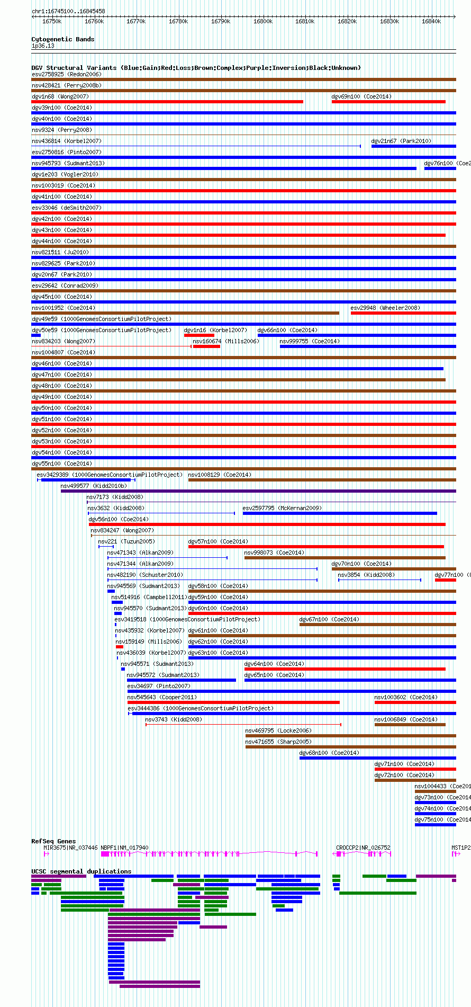
Task: Click esv29948 (Wheeler2008) label
Action: [x=386, y=308]
